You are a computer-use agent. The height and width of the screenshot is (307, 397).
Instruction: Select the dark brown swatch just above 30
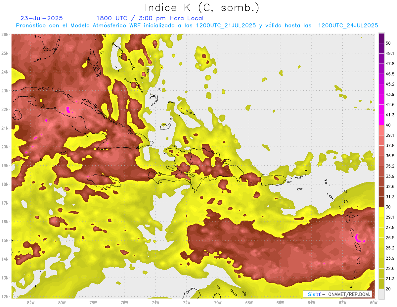coord(381,202)
